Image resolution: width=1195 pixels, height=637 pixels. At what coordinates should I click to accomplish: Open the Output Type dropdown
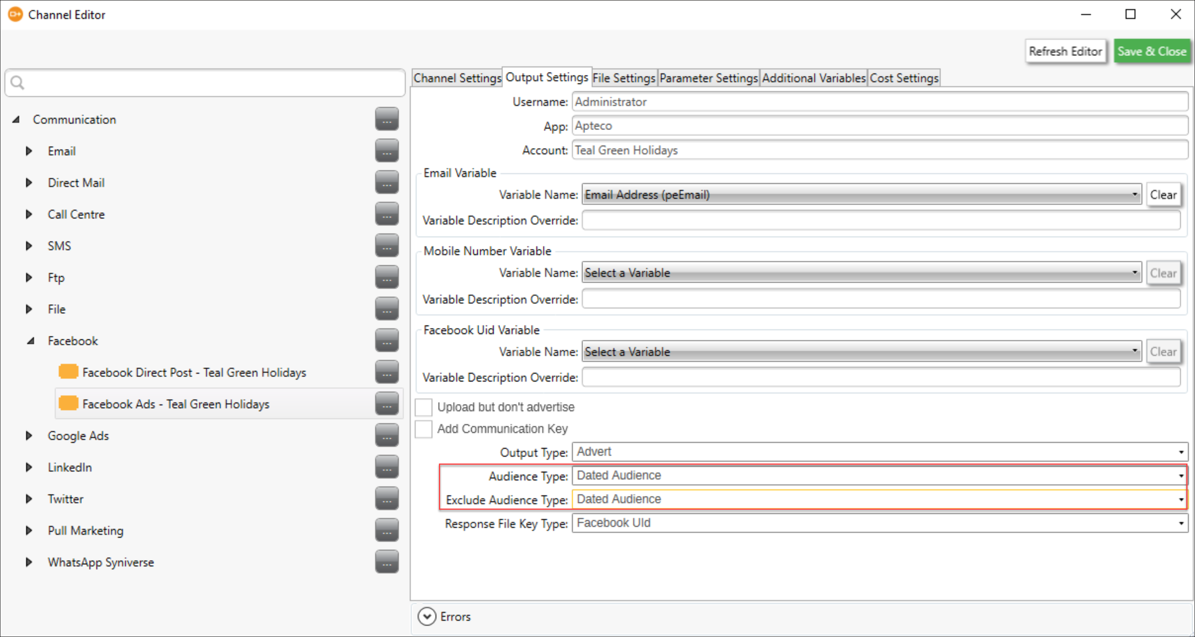879,452
